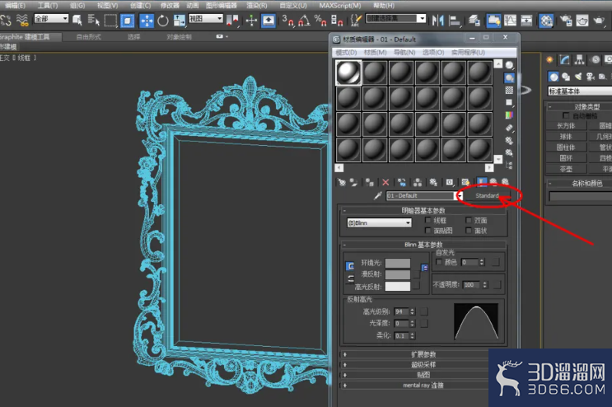Pick material from object eyedropper
The width and height of the screenshot is (612, 407).
(x=377, y=195)
